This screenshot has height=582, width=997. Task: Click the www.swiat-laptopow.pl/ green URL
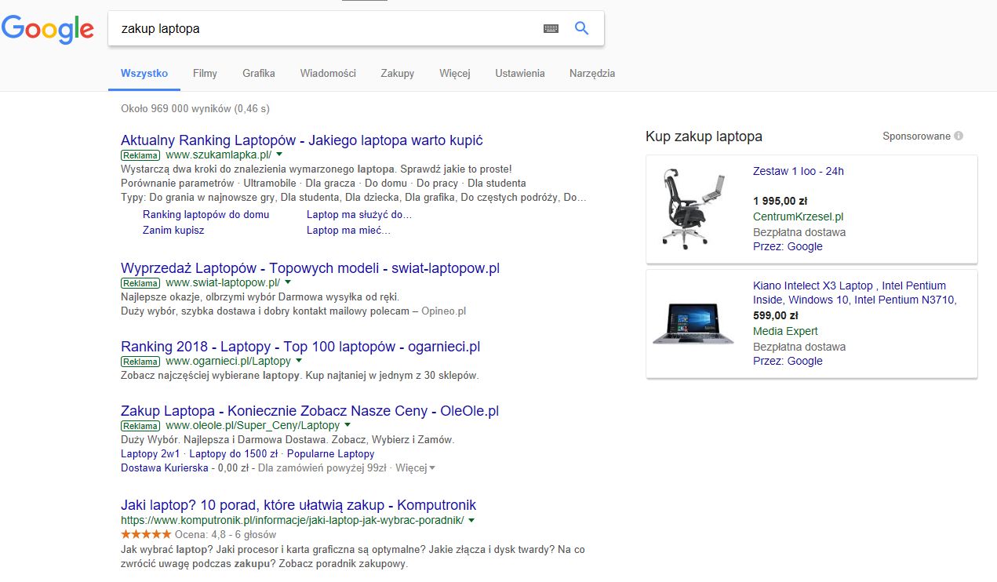point(223,282)
